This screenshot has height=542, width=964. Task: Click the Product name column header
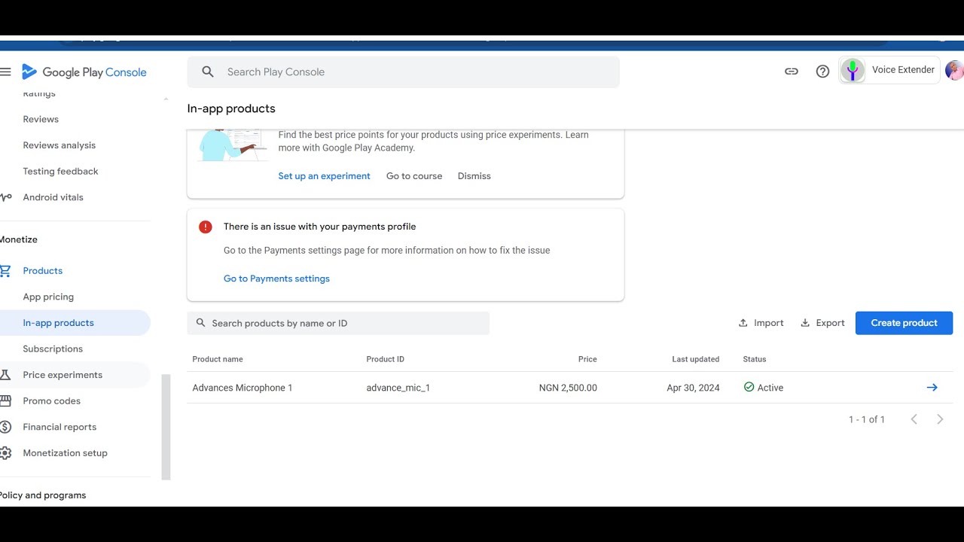pyautogui.click(x=218, y=359)
